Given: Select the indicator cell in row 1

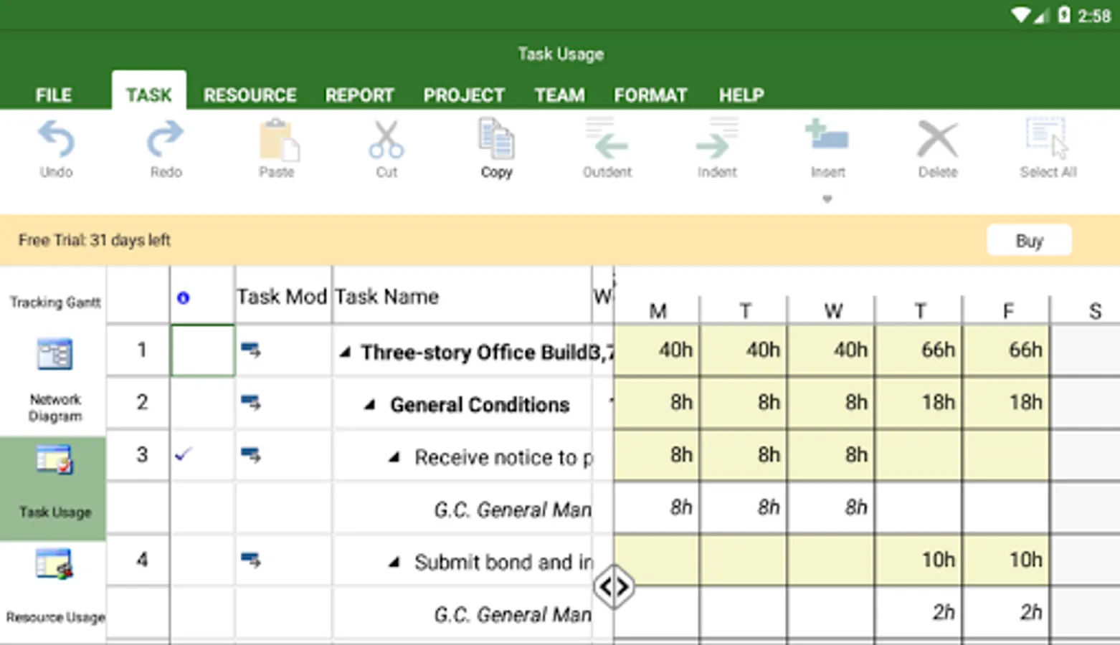Looking at the screenshot, I should (202, 350).
